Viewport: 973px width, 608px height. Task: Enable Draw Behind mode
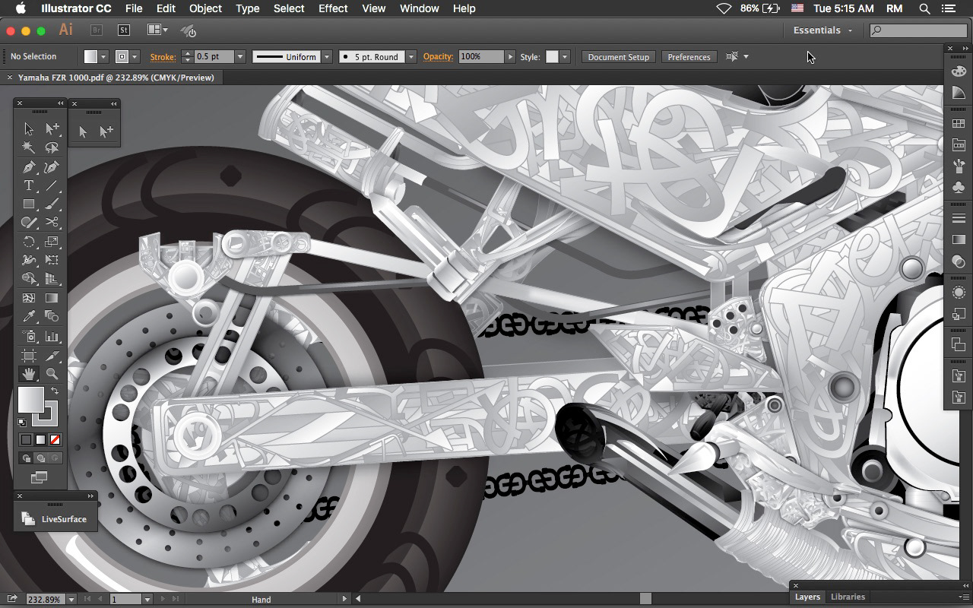pyautogui.click(x=40, y=458)
